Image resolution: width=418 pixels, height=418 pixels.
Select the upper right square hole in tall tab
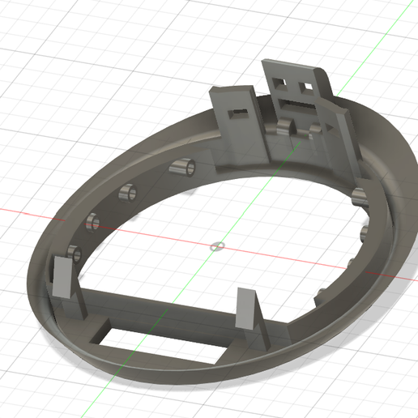[x=307, y=87]
